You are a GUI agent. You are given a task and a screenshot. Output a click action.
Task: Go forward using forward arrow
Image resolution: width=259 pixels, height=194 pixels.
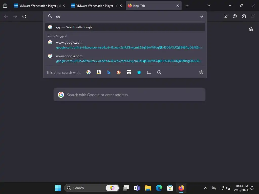(x=15, y=16)
